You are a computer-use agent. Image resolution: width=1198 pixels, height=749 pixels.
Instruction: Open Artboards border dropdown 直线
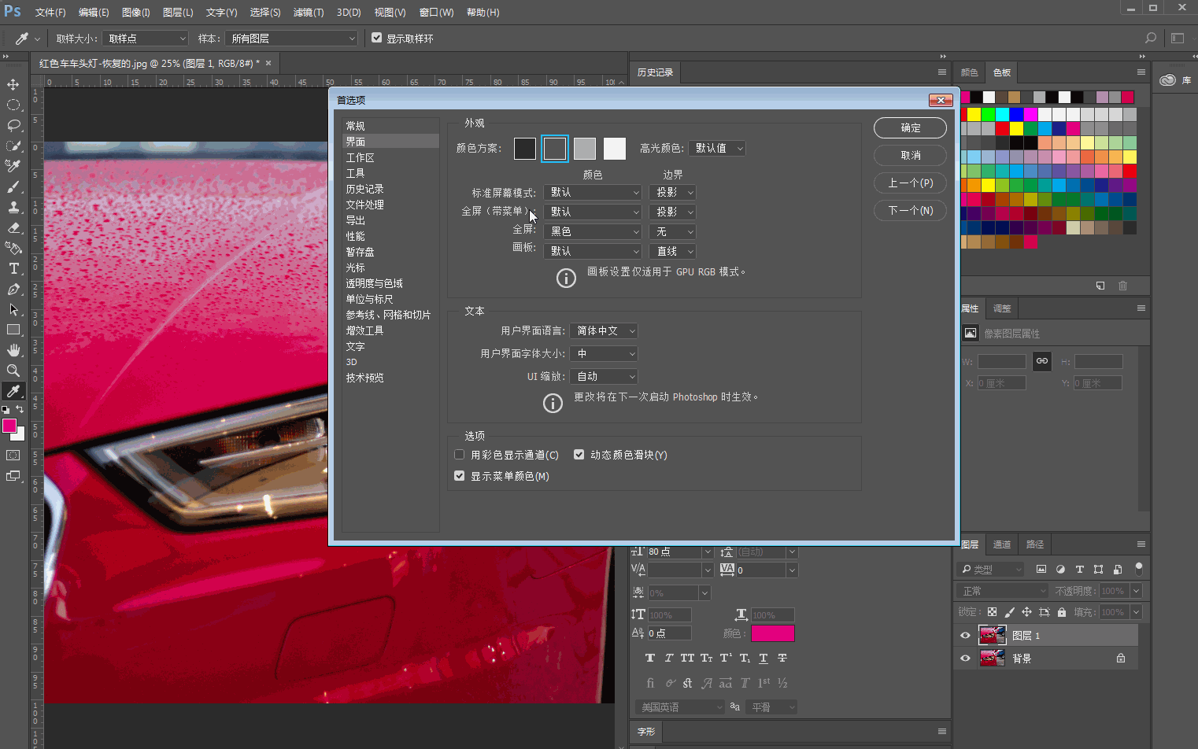[x=673, y=251]
